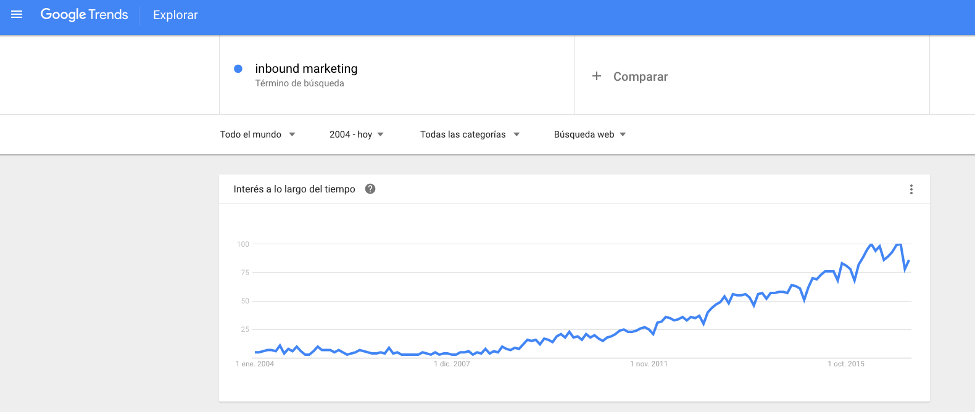The image size is (975, 412).
Task: Click the Google Trends logo
Action: coord(84,14)
